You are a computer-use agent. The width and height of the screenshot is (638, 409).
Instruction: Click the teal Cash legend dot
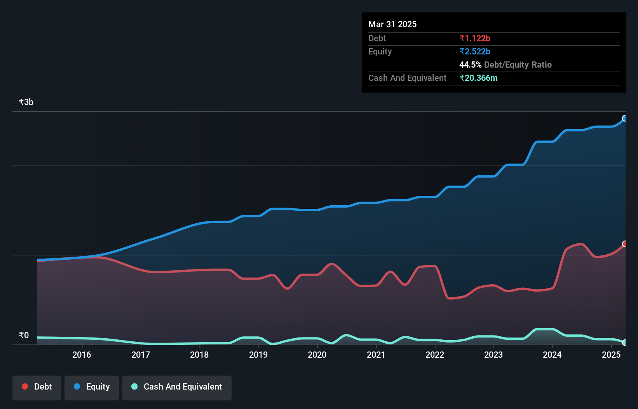[x=134, y=386]
